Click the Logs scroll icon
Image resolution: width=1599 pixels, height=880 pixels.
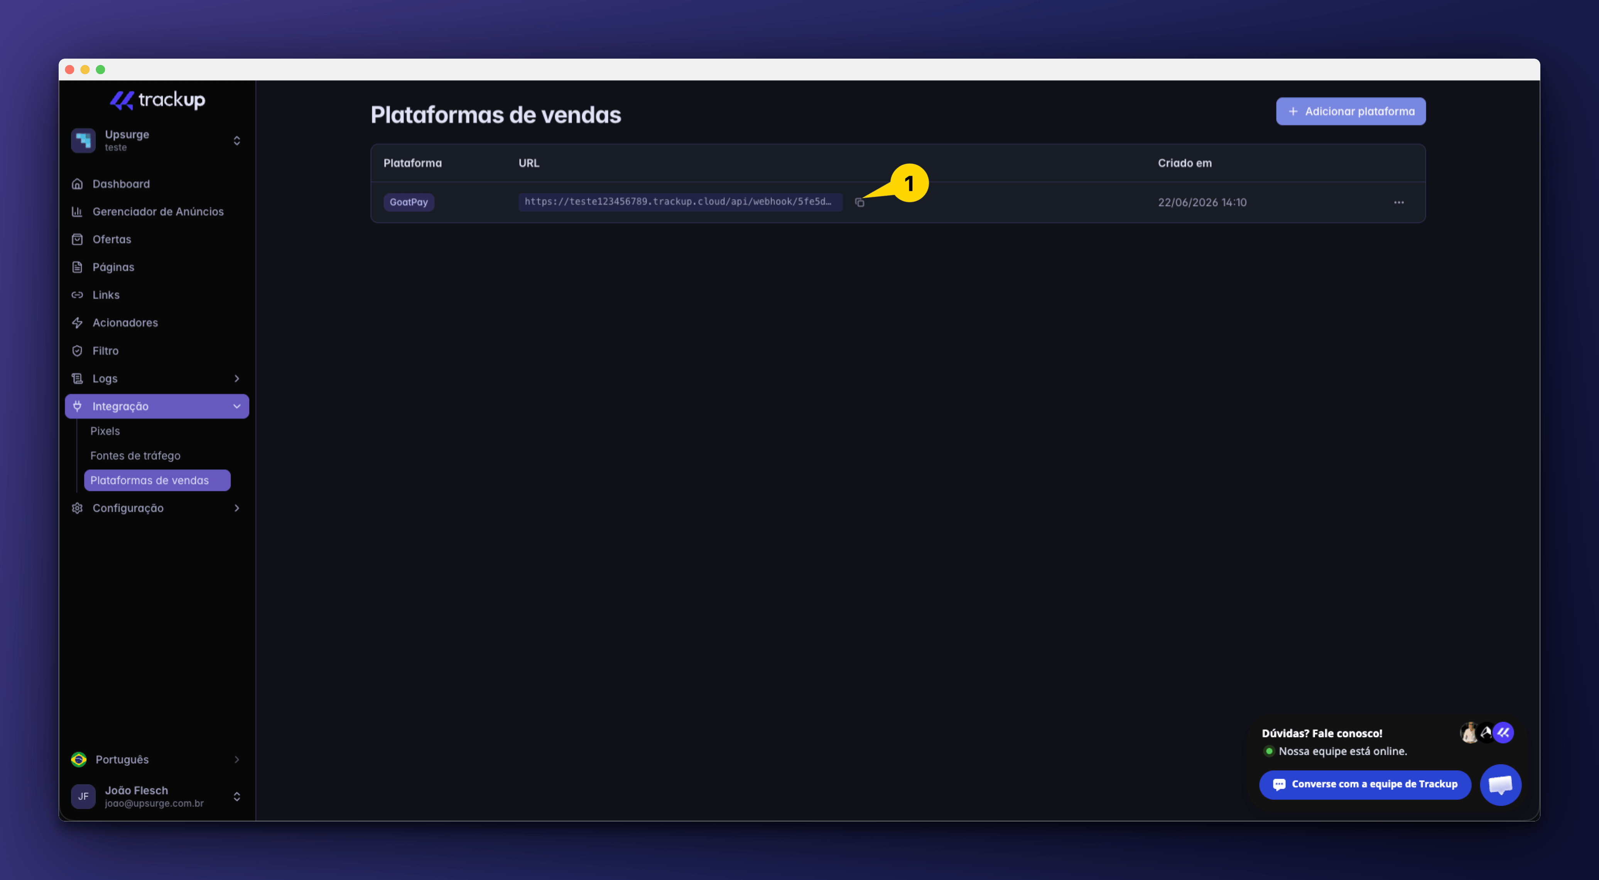point(77,379)
